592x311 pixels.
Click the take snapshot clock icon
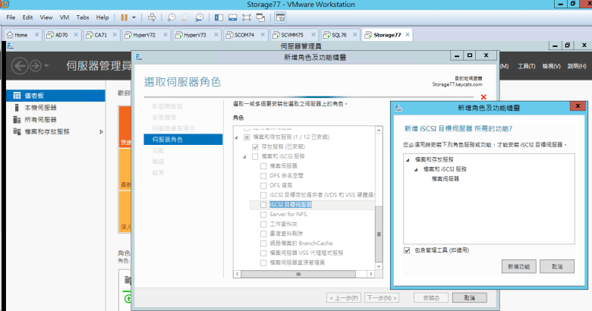point(172,17)
